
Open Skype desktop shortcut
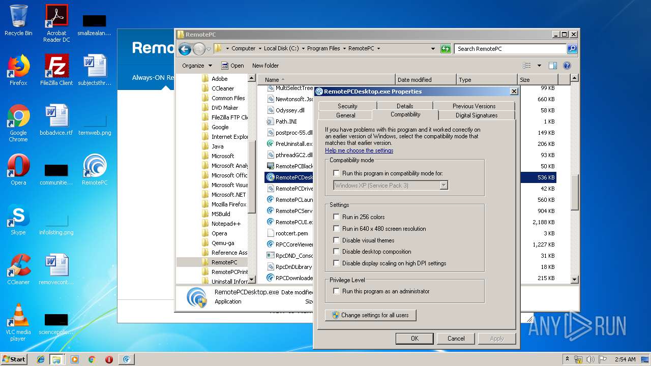click(18, 220)
